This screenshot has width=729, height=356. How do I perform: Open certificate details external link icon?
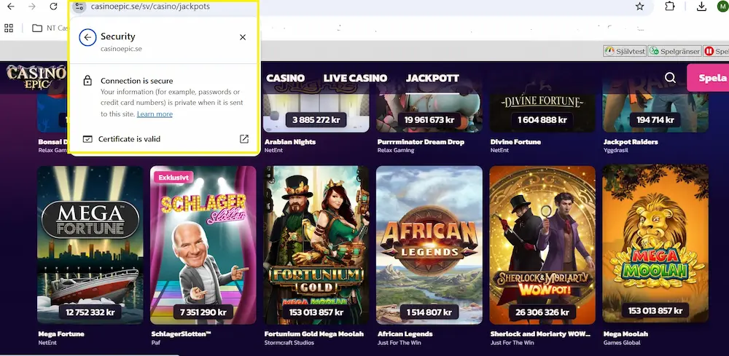(244, 139)
